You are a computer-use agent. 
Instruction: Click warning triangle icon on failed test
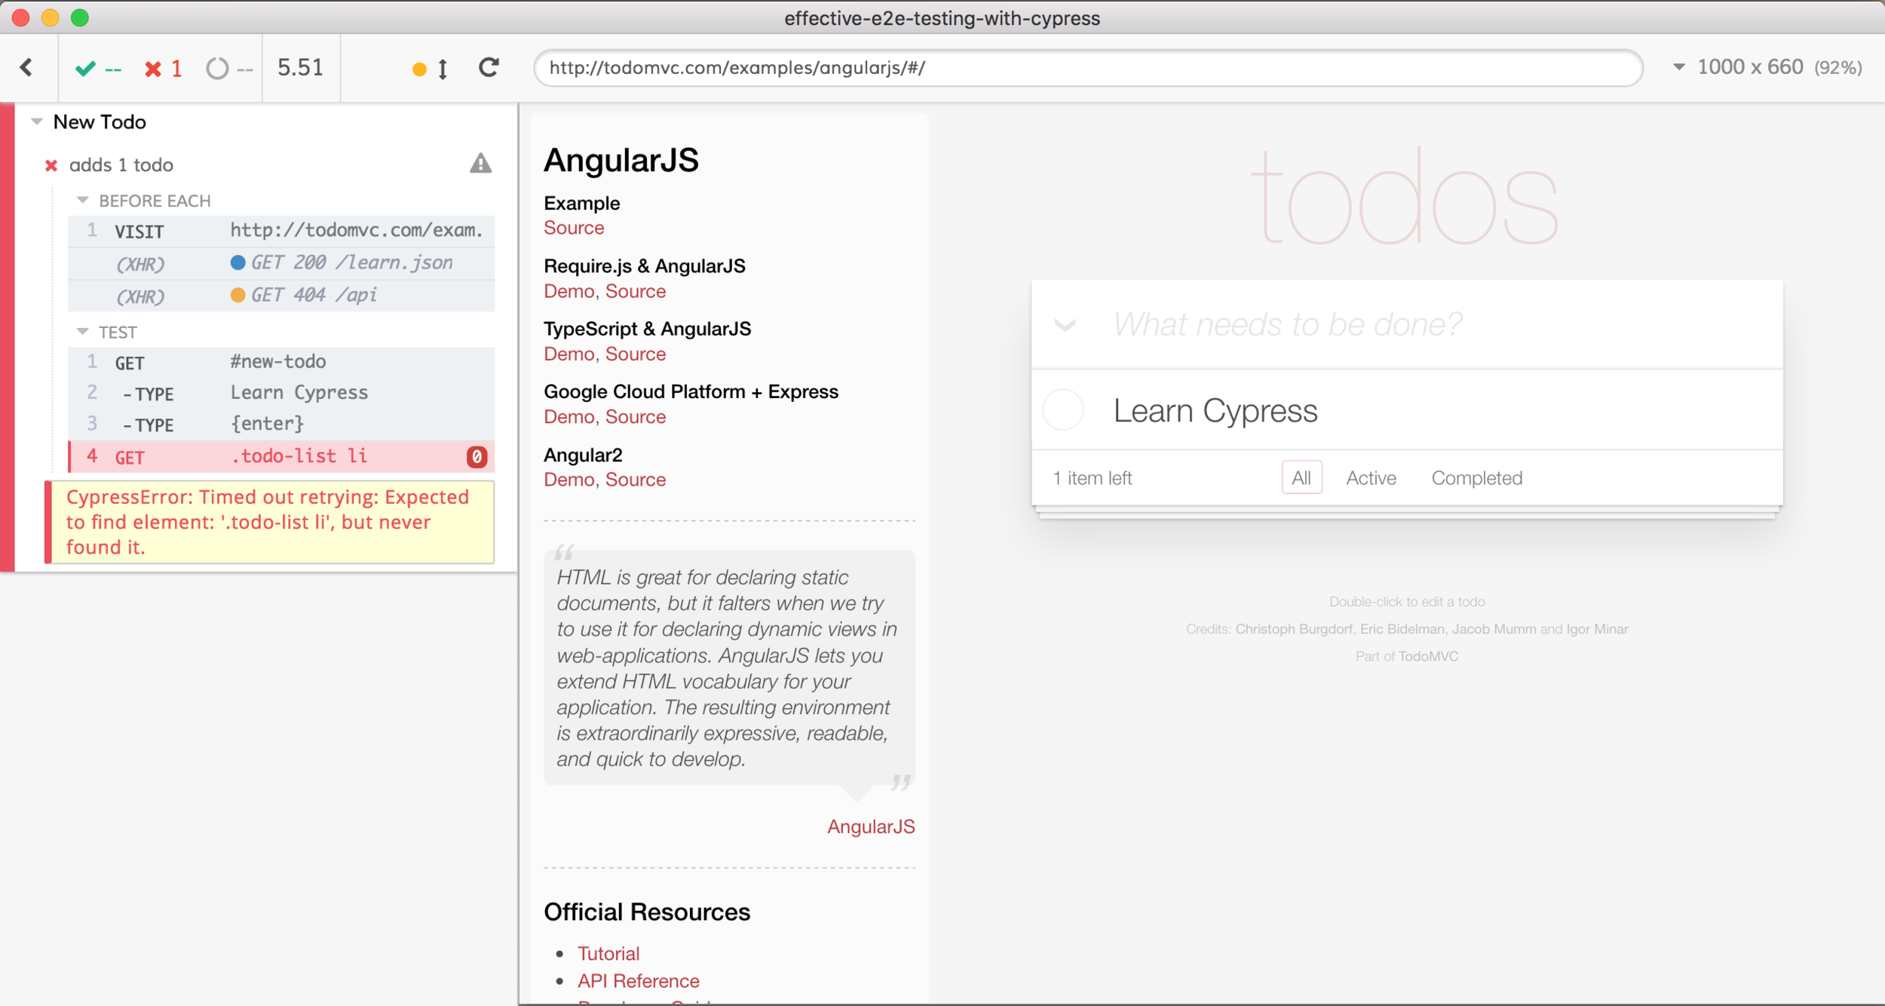[x=480, y=164]
